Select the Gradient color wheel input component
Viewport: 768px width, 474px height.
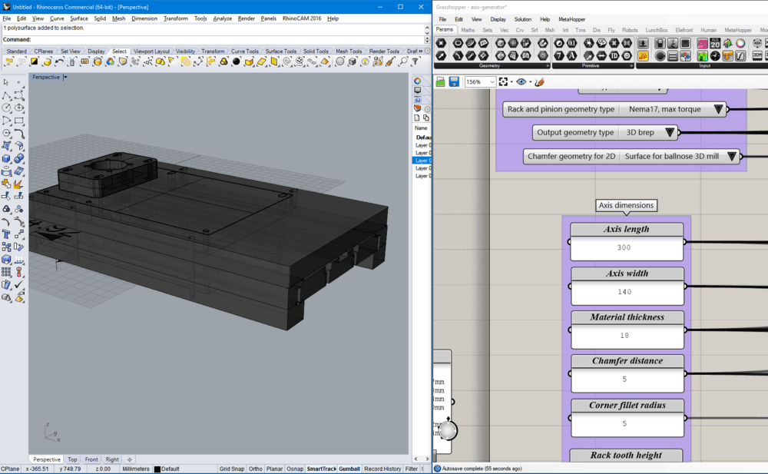[x=740, y=44]
